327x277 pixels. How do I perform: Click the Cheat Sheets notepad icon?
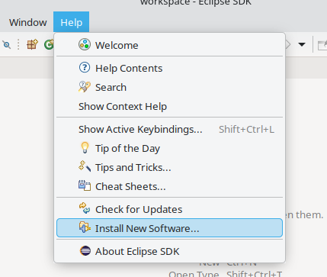point(85,185)
